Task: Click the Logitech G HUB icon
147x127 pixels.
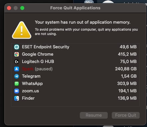Action: pos(17,62)
